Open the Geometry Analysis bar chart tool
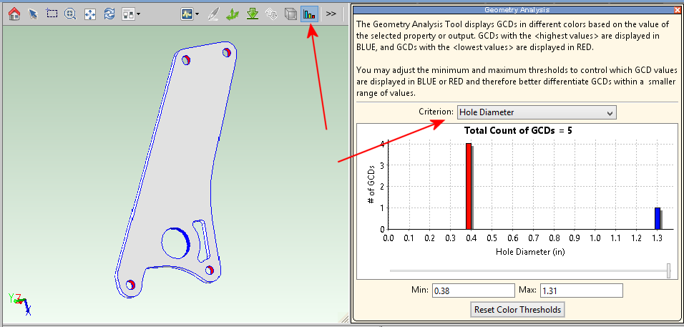Screen dimensions: 684x327 [310, 14]
